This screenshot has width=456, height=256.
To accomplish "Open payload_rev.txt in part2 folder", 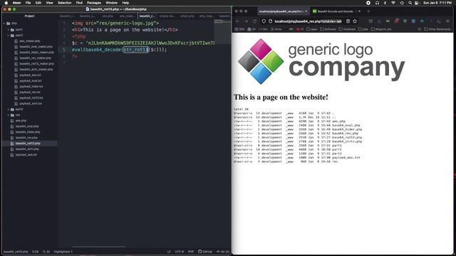I will [x=30, y=92].
